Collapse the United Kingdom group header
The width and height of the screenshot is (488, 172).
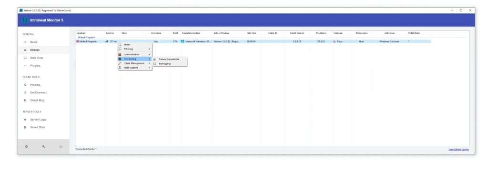[87, 37]
